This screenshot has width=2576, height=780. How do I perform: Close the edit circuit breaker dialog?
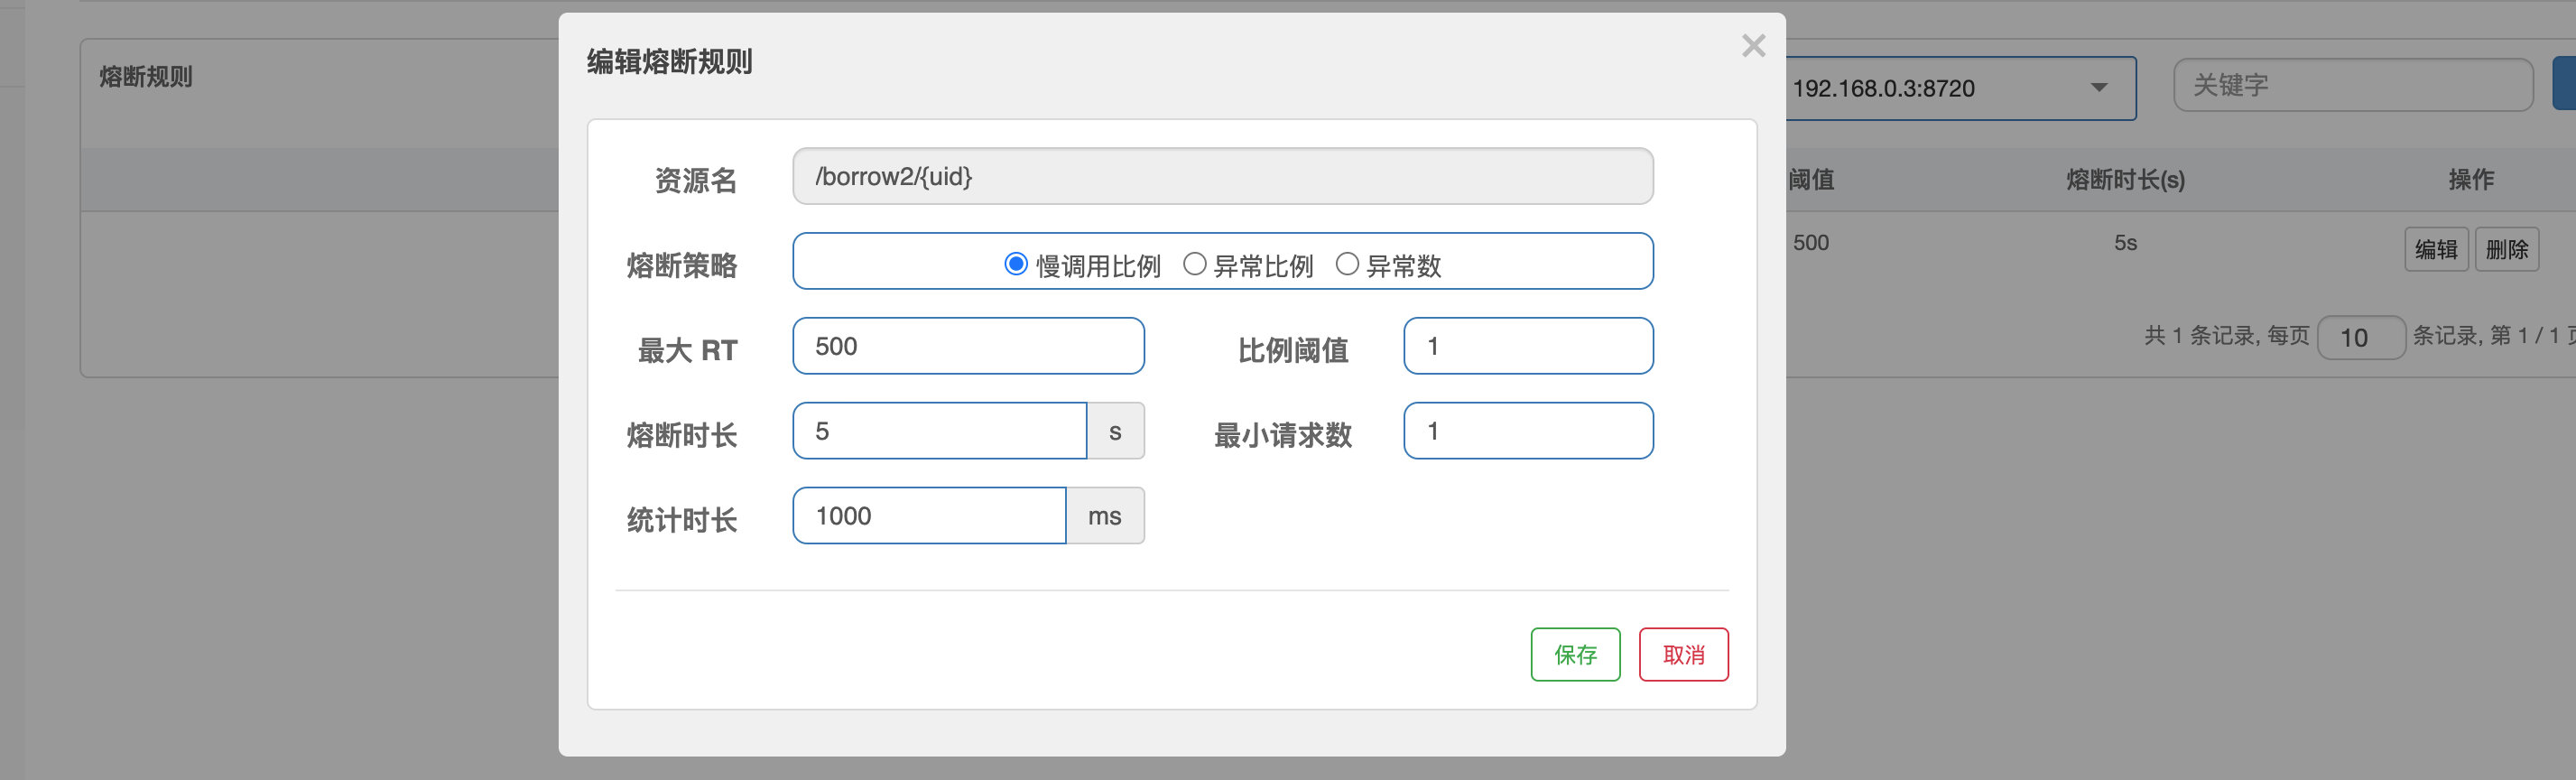point(1753,46)
